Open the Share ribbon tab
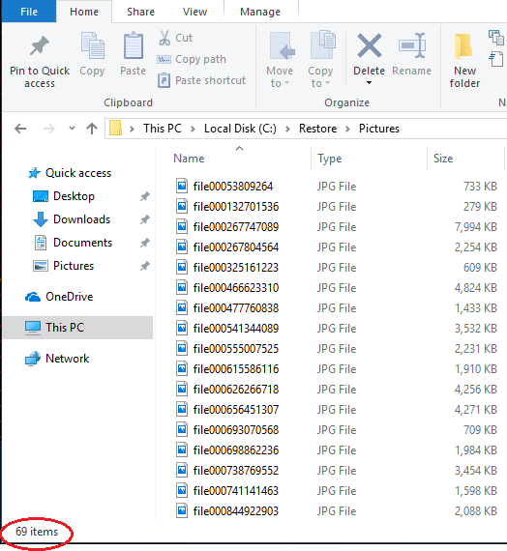 point(140,12)
